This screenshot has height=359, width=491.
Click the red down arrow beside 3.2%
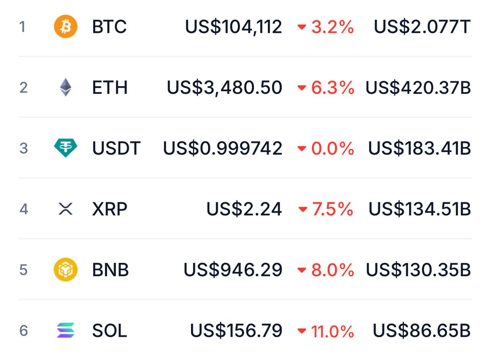[302, 27]
